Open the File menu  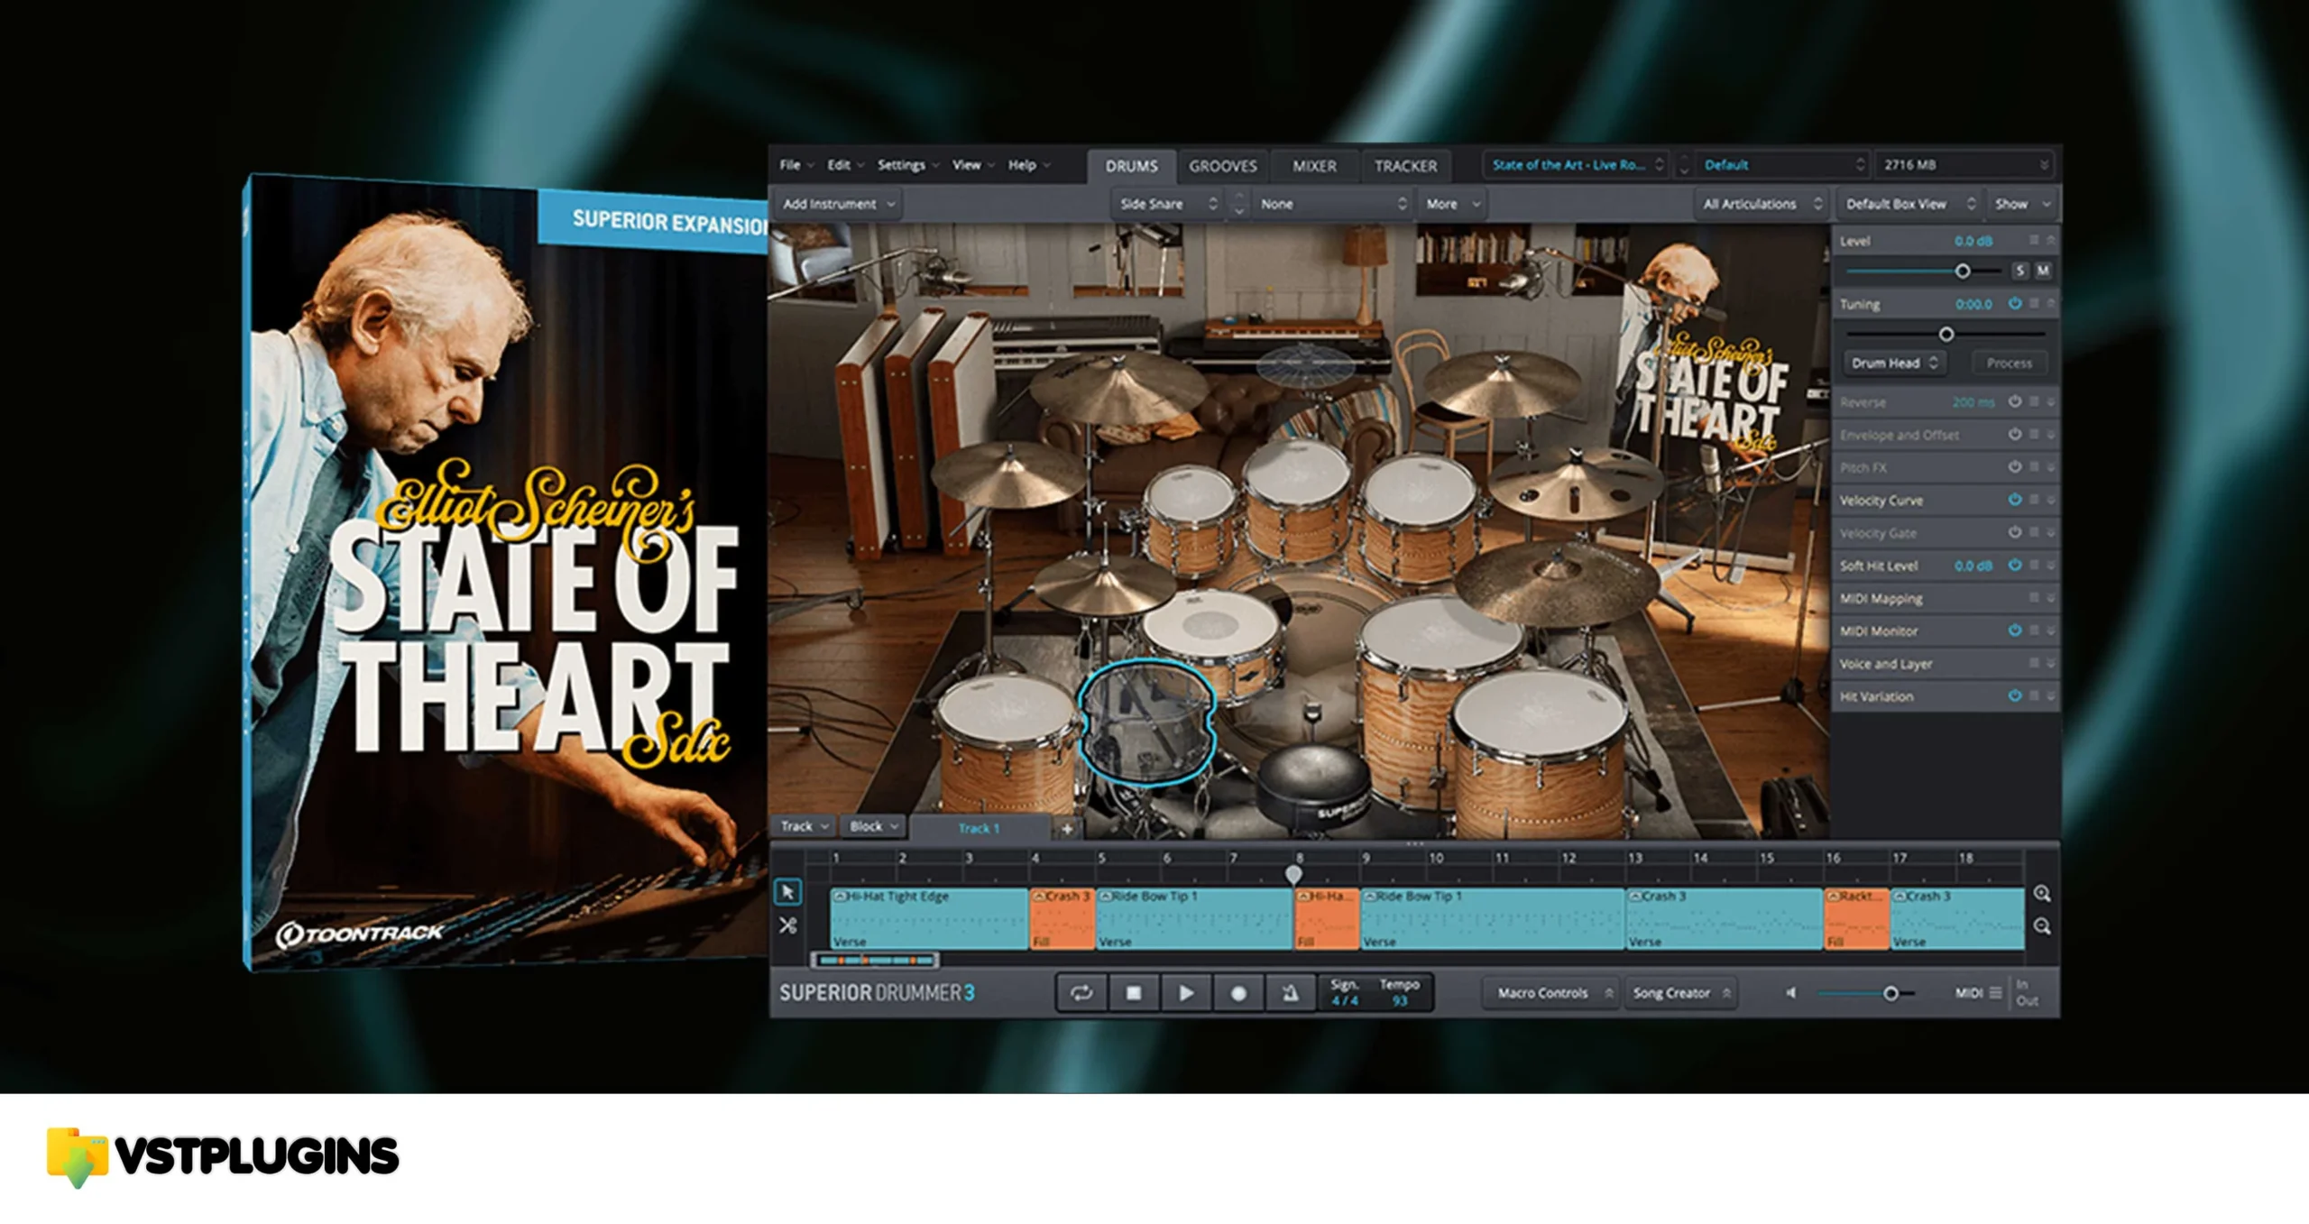click(x=796, y=165)
